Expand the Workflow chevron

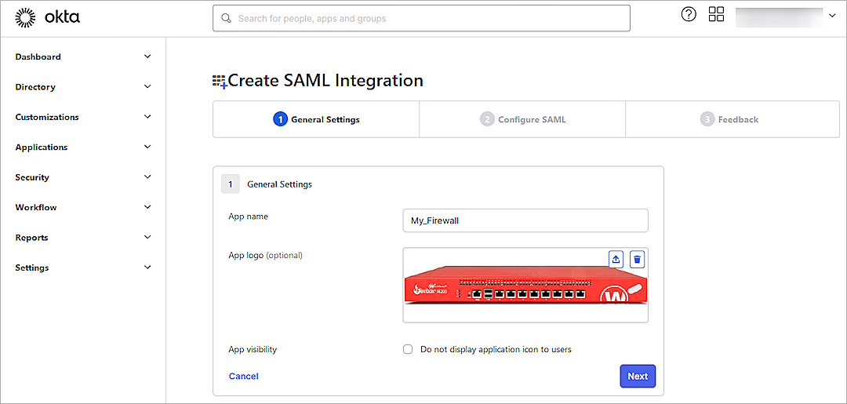[x=147, y=207]
